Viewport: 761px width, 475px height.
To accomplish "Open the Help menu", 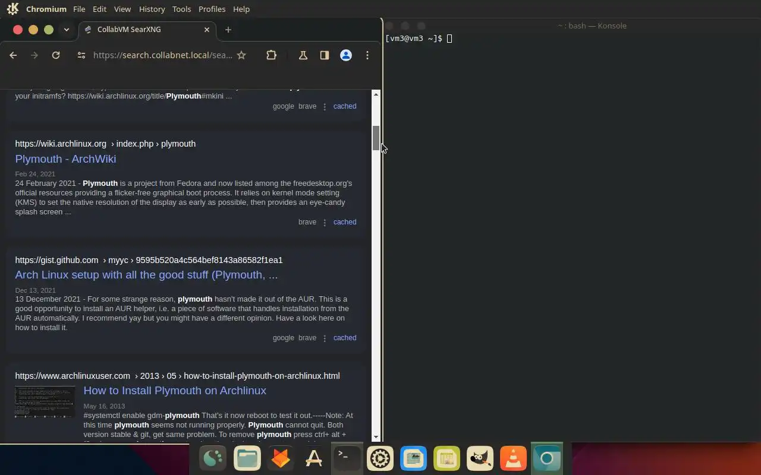I will 241,9.
